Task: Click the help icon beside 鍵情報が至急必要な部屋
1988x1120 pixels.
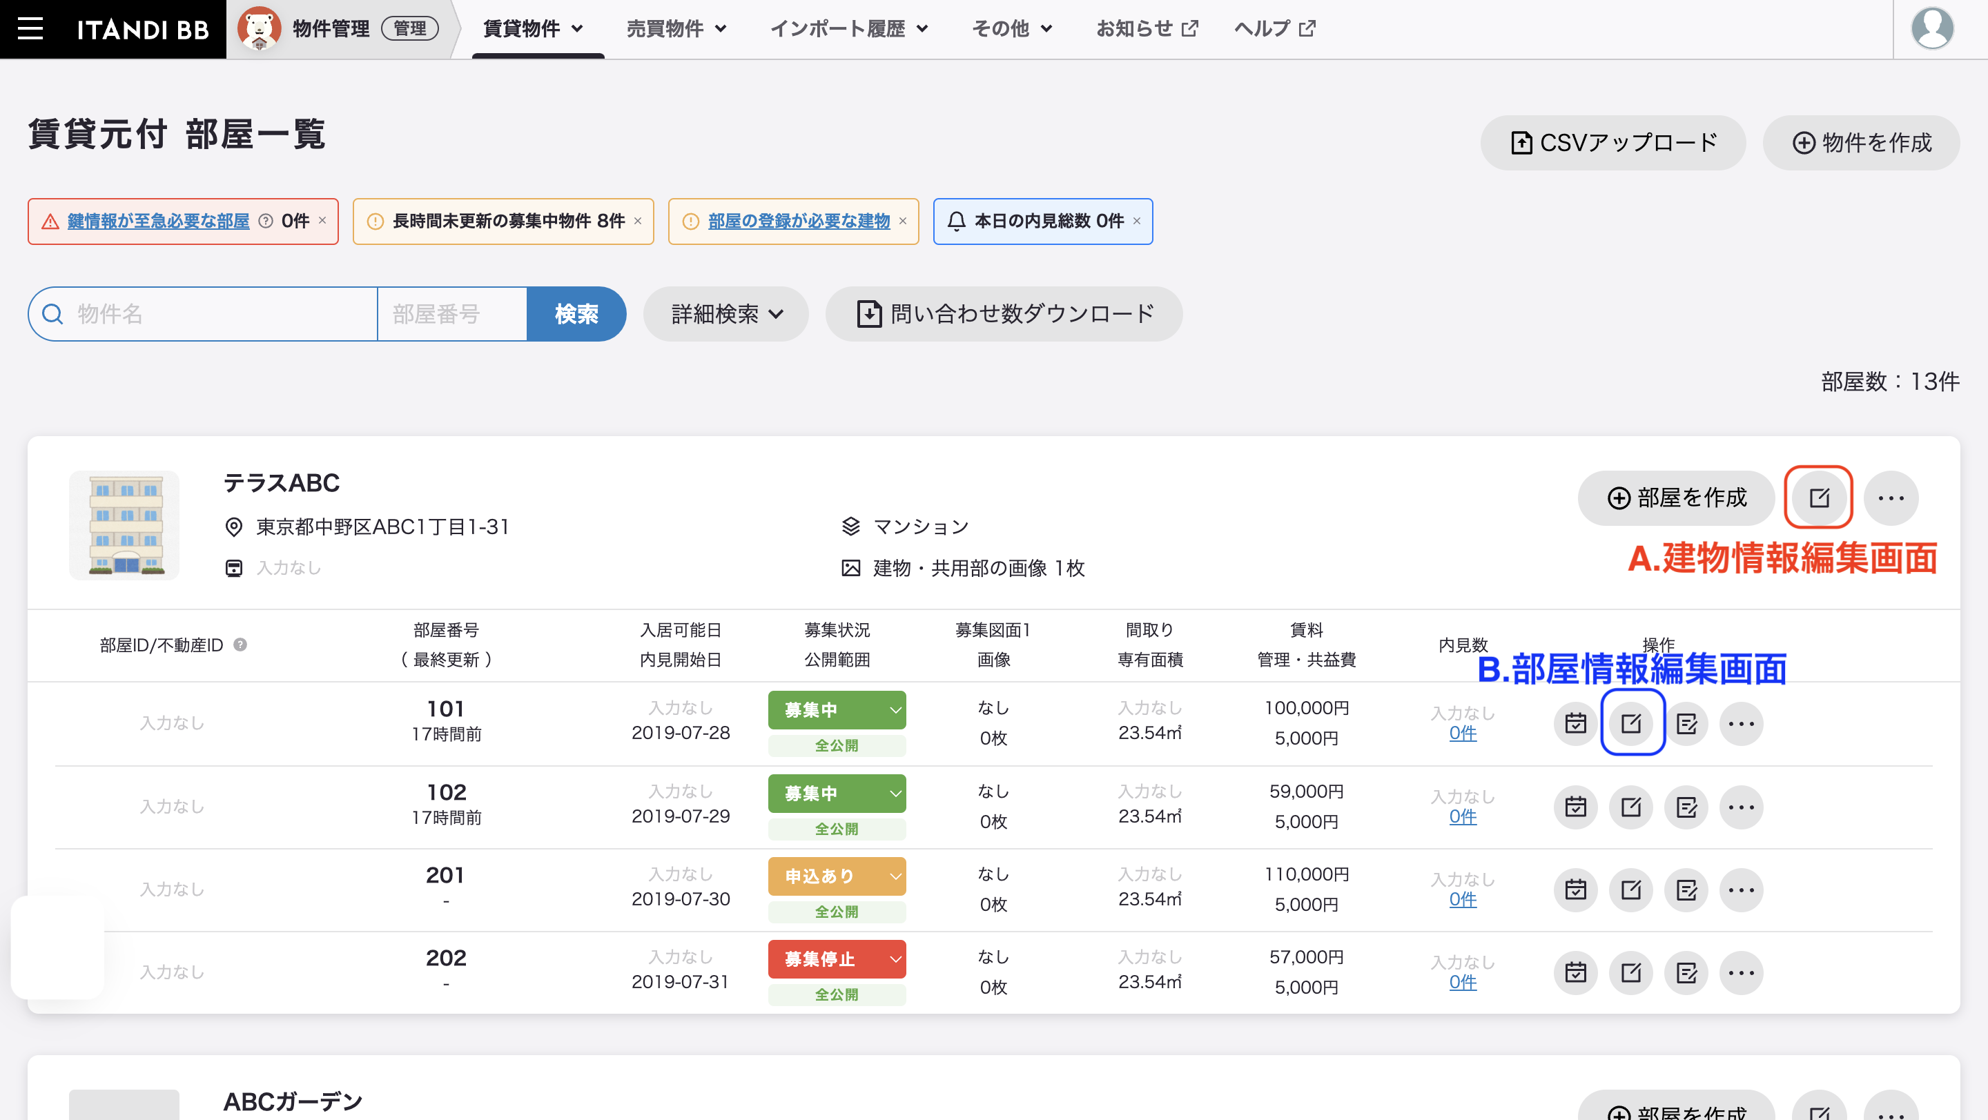Action: [266, 222]
